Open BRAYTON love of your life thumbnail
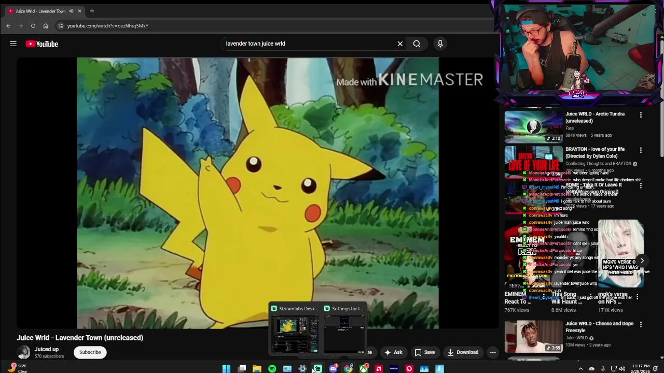664x373 pixels. point(533,162)
